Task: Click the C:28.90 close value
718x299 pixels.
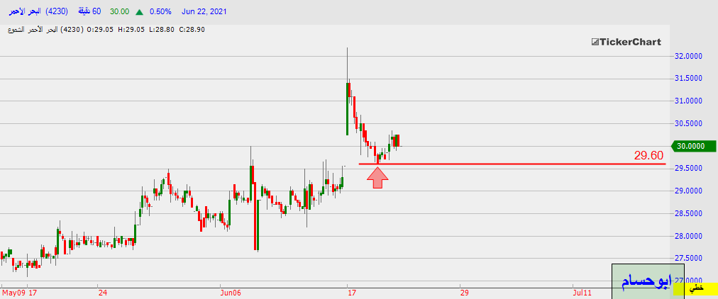Action: point(192,30)
